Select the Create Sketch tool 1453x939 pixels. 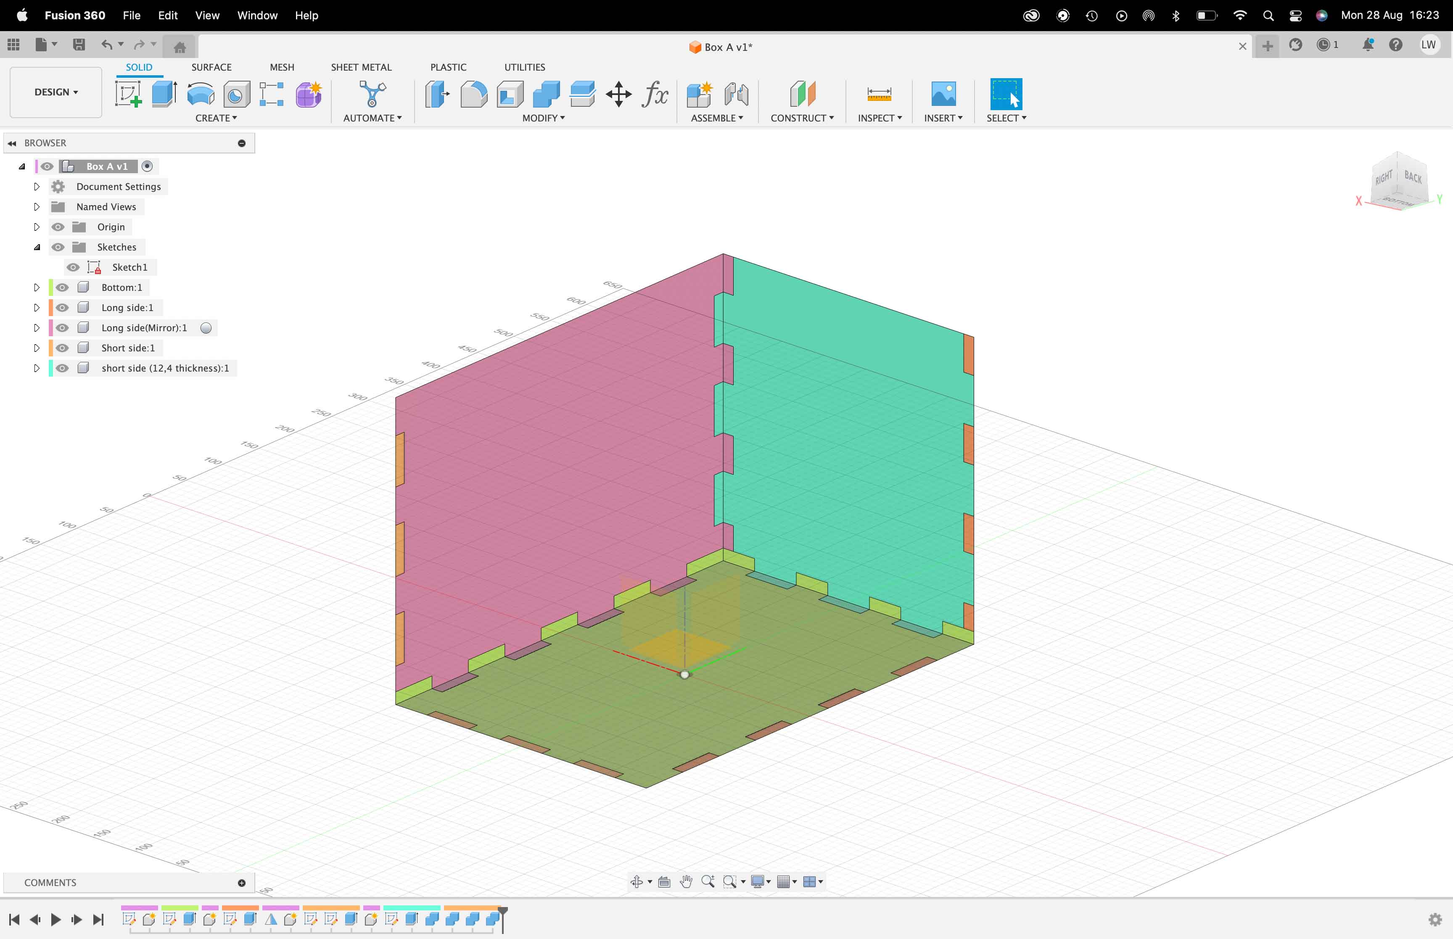pos(128,94)
